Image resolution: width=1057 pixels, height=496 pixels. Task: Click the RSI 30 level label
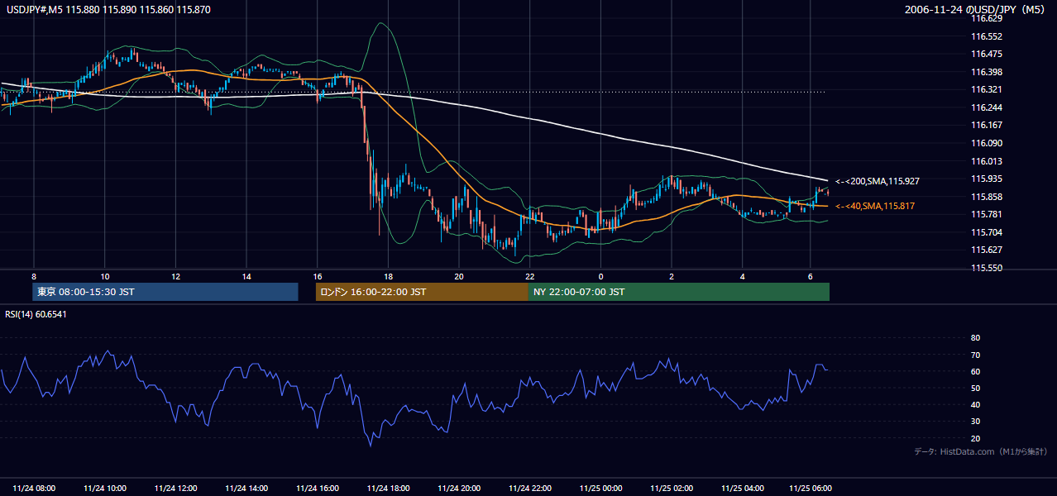975,422
